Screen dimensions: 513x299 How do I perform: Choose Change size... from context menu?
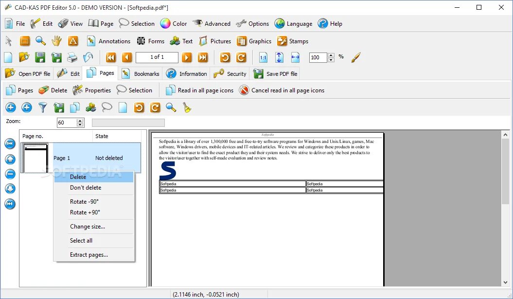tap(93, 227)
